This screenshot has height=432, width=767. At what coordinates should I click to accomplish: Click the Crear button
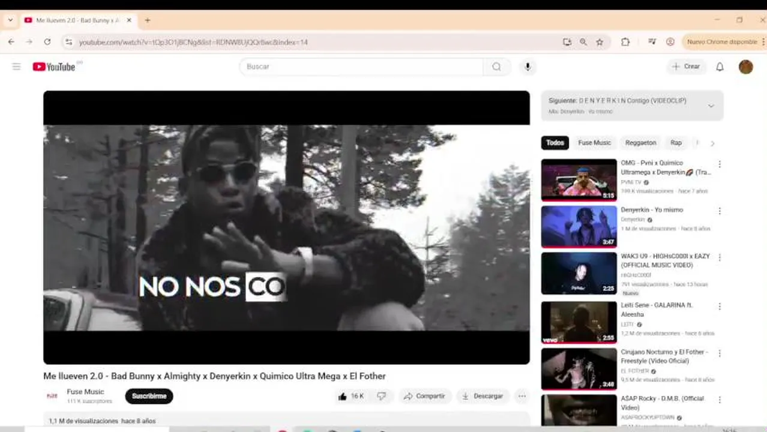[x=686, y=67]
